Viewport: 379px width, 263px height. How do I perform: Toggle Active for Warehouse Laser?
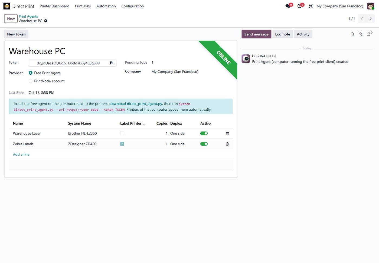[x=204, y=133]
